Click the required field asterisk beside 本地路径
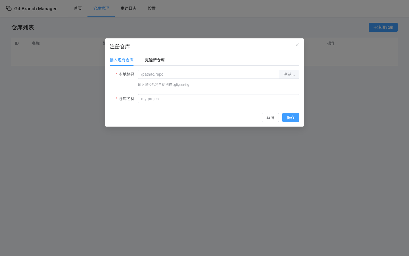The height and width of the screenshot is (256, 409). [x=116, y=74]
